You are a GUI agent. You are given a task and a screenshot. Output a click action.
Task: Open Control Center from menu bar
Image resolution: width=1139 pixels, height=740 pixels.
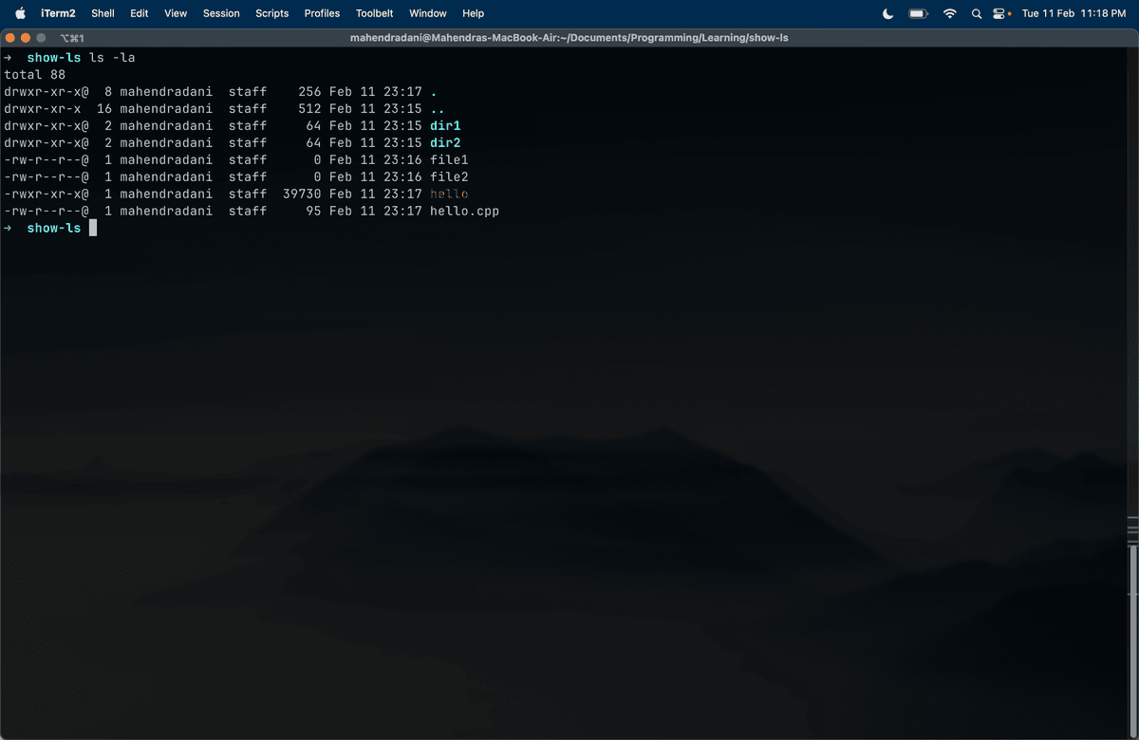(999, 13)
